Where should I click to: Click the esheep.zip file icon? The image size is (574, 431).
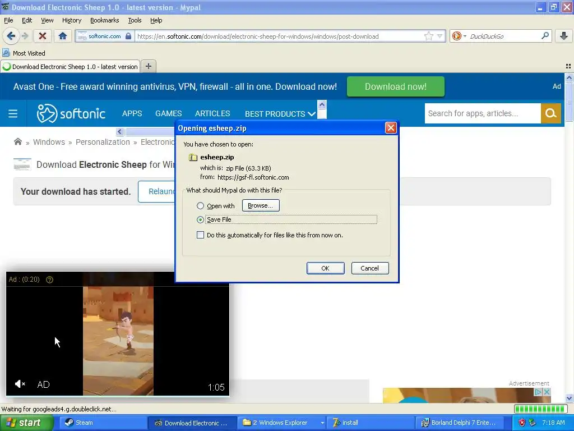tap(193, 157)
